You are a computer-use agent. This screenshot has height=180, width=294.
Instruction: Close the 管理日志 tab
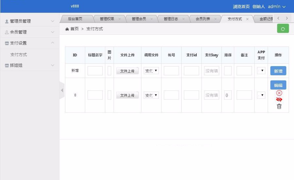[x=183, y=19]
